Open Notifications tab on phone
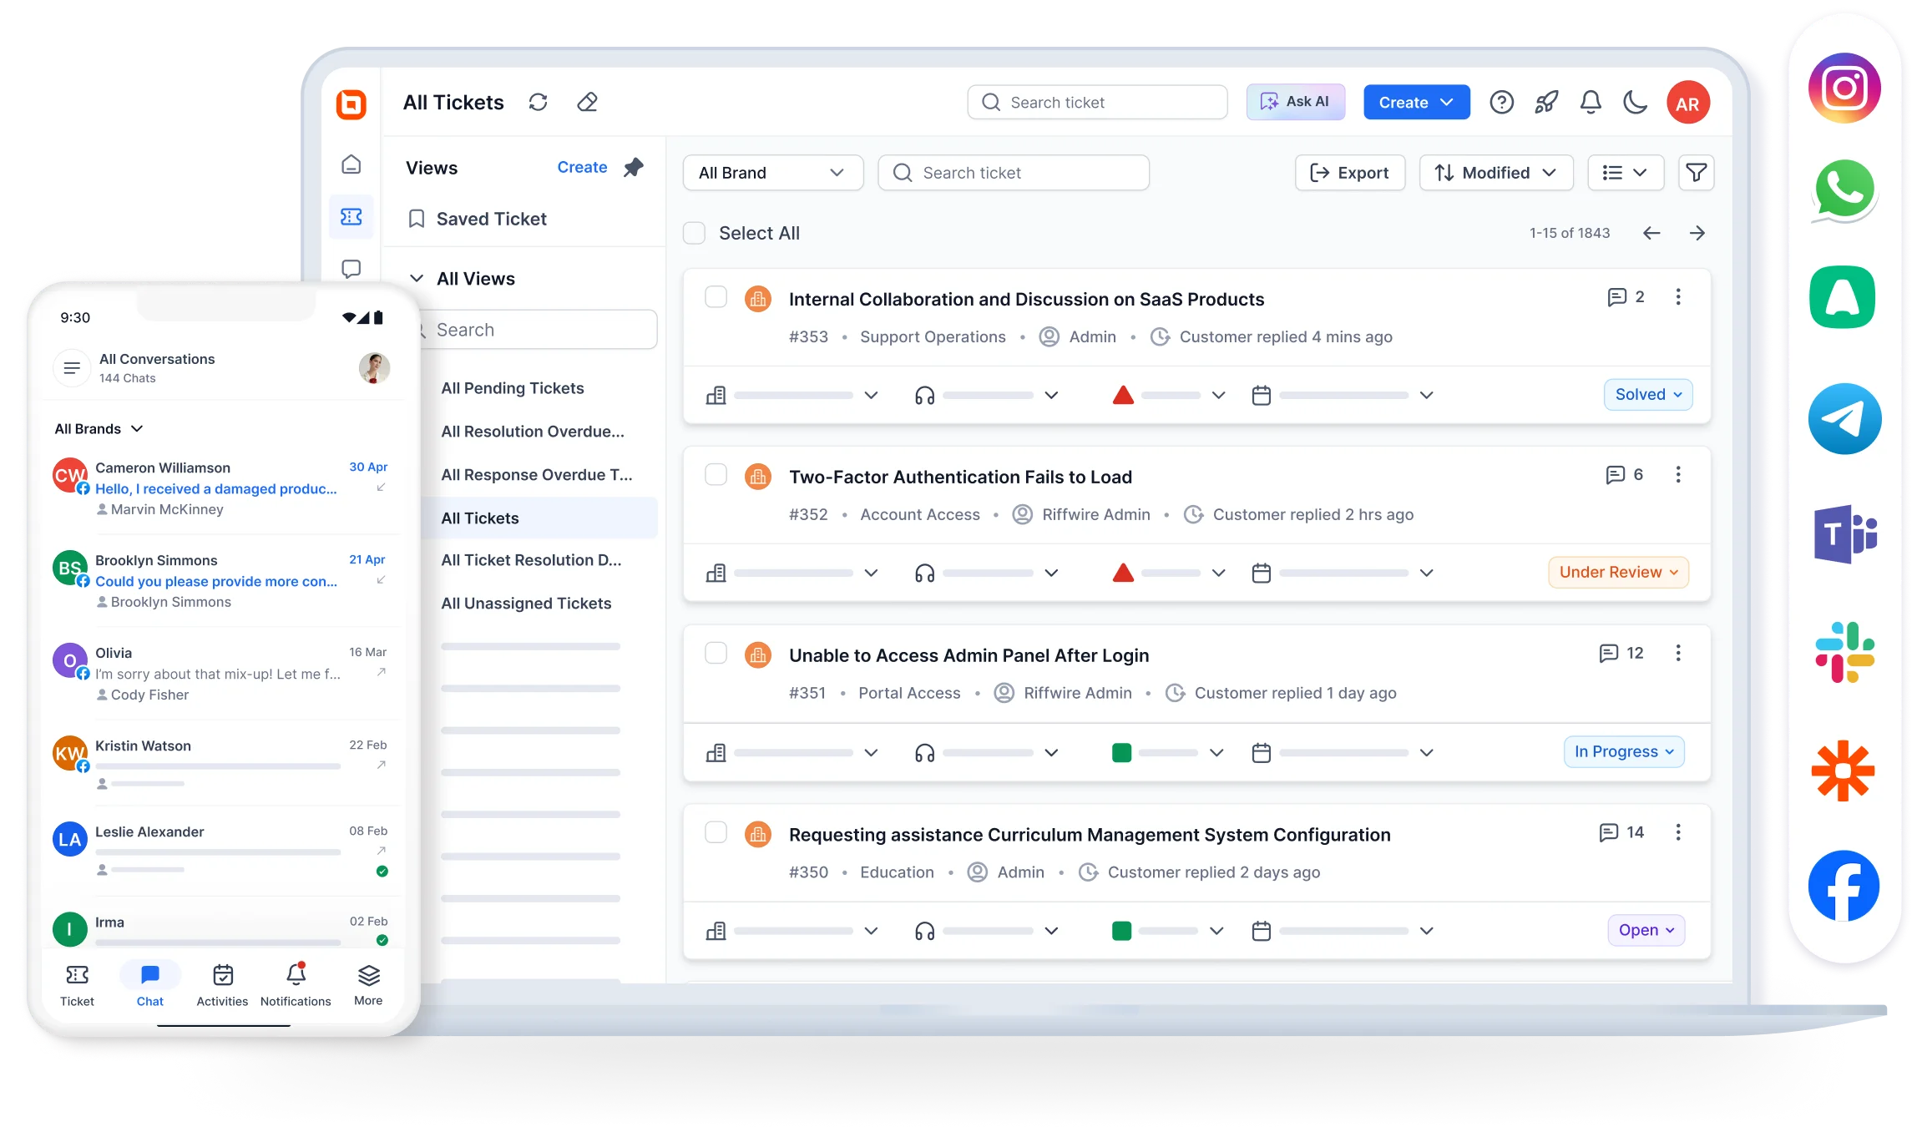Screen dimensions: 1927x1132 click(x=296, y=985)
